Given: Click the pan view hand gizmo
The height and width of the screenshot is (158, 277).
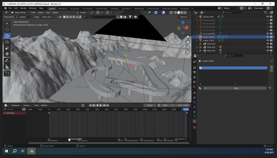Looking at the screenshot, I should [188, 42].
